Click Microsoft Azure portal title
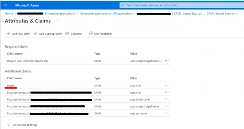Screen dimensions: 244x129 click(27, 5)
